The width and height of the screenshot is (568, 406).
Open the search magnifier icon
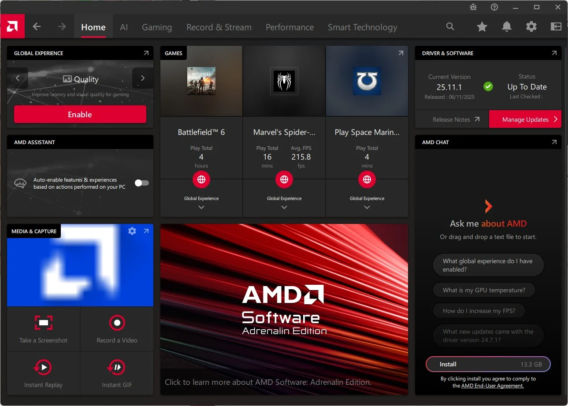click(x=450, y=26)
